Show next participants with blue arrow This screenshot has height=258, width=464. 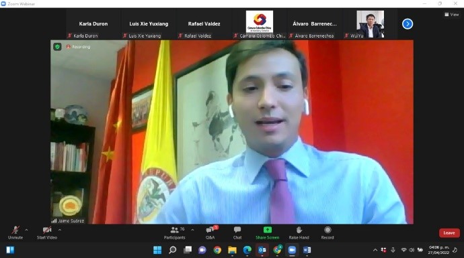pos(408,24)
